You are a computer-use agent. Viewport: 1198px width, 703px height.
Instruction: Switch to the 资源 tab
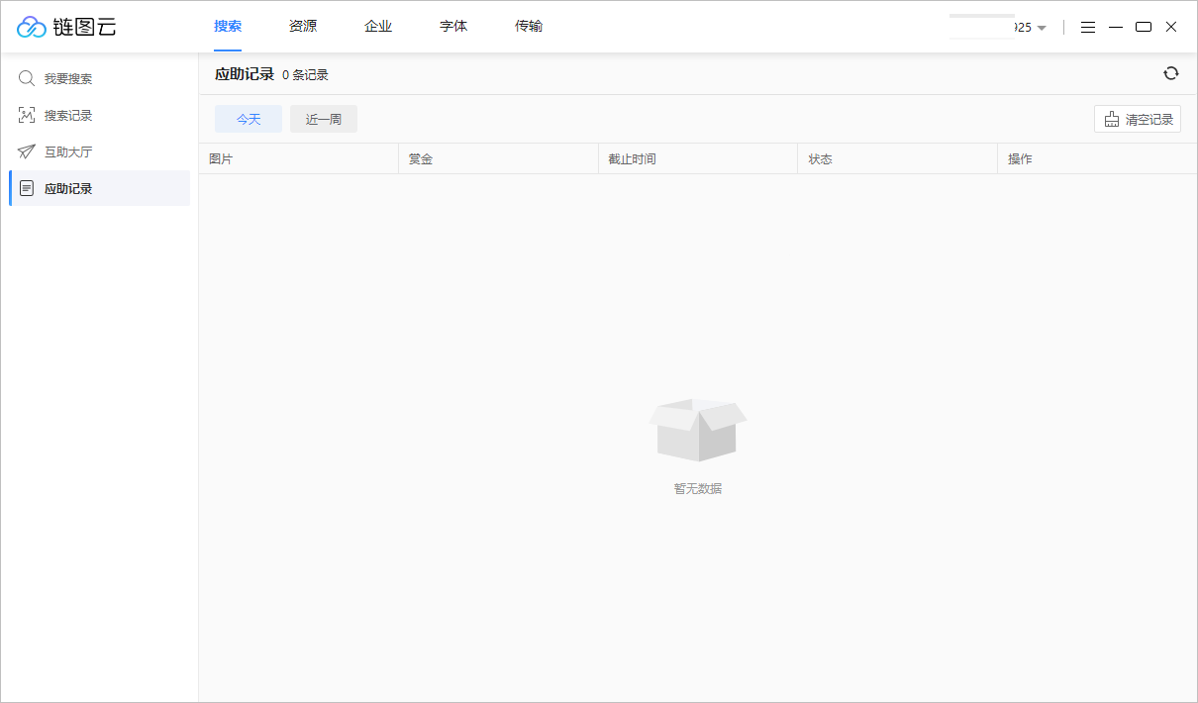point(302,26)
